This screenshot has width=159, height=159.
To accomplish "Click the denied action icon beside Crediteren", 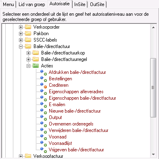I will click(44, 86).
